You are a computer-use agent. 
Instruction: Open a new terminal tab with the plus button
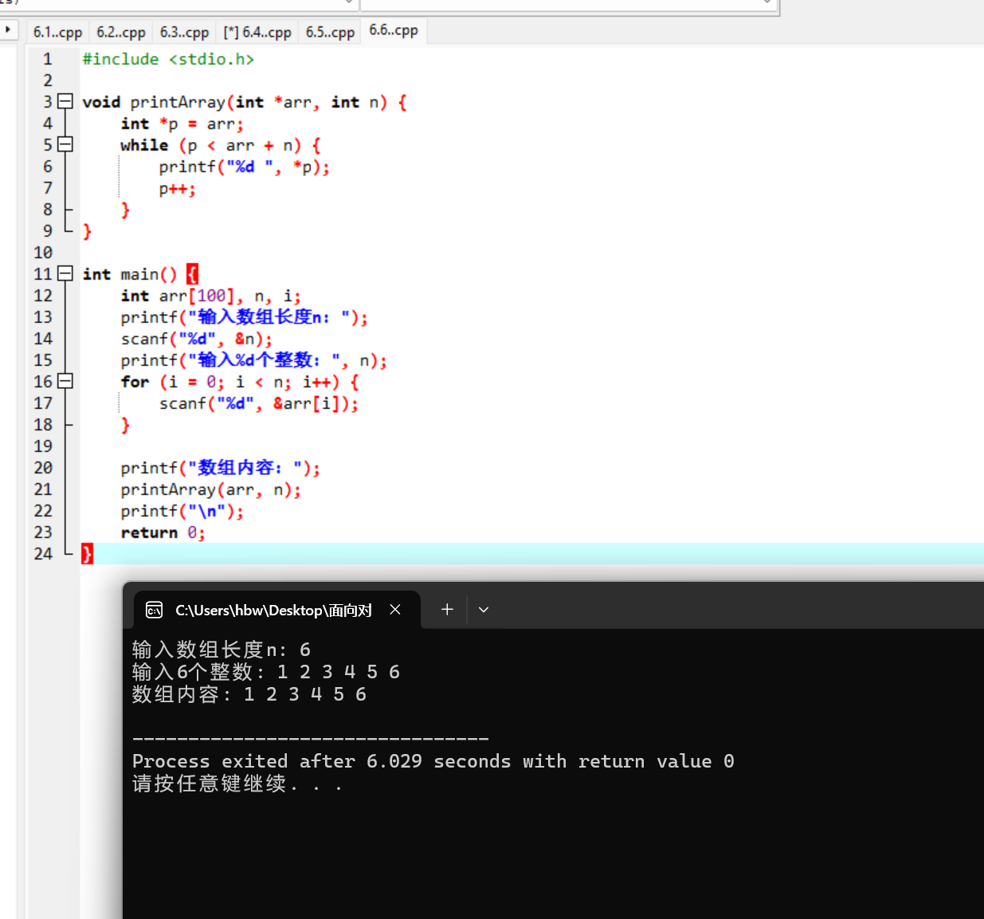point(447,610)
